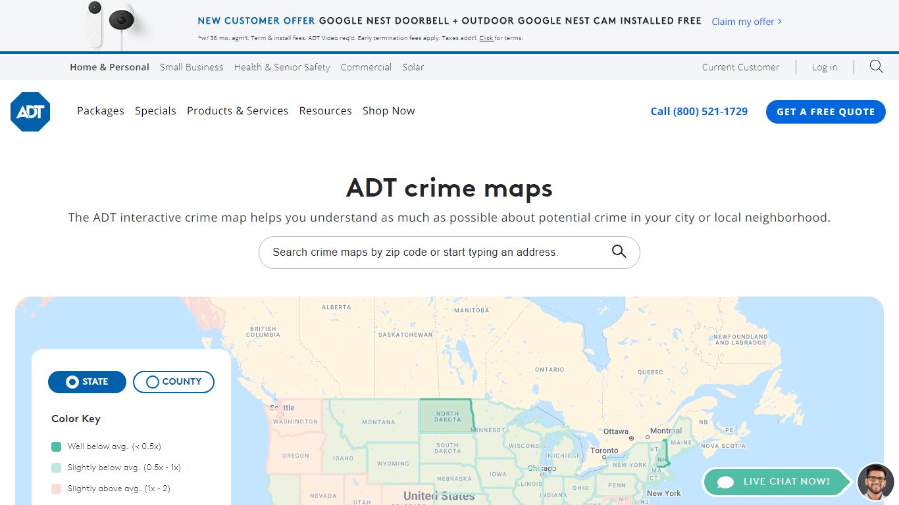899x505 pixels.
Task: Click the Current Customer link
Action: point(740,67)
